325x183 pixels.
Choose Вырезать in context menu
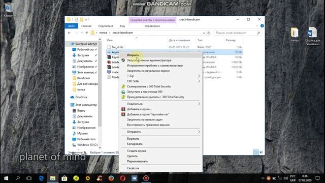[x=133, y=139]
